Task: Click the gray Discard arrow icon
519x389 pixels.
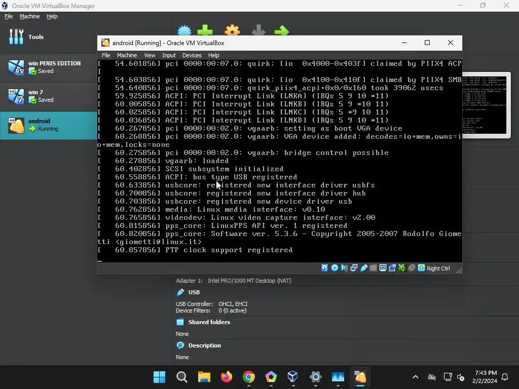Action: [258, 30]
